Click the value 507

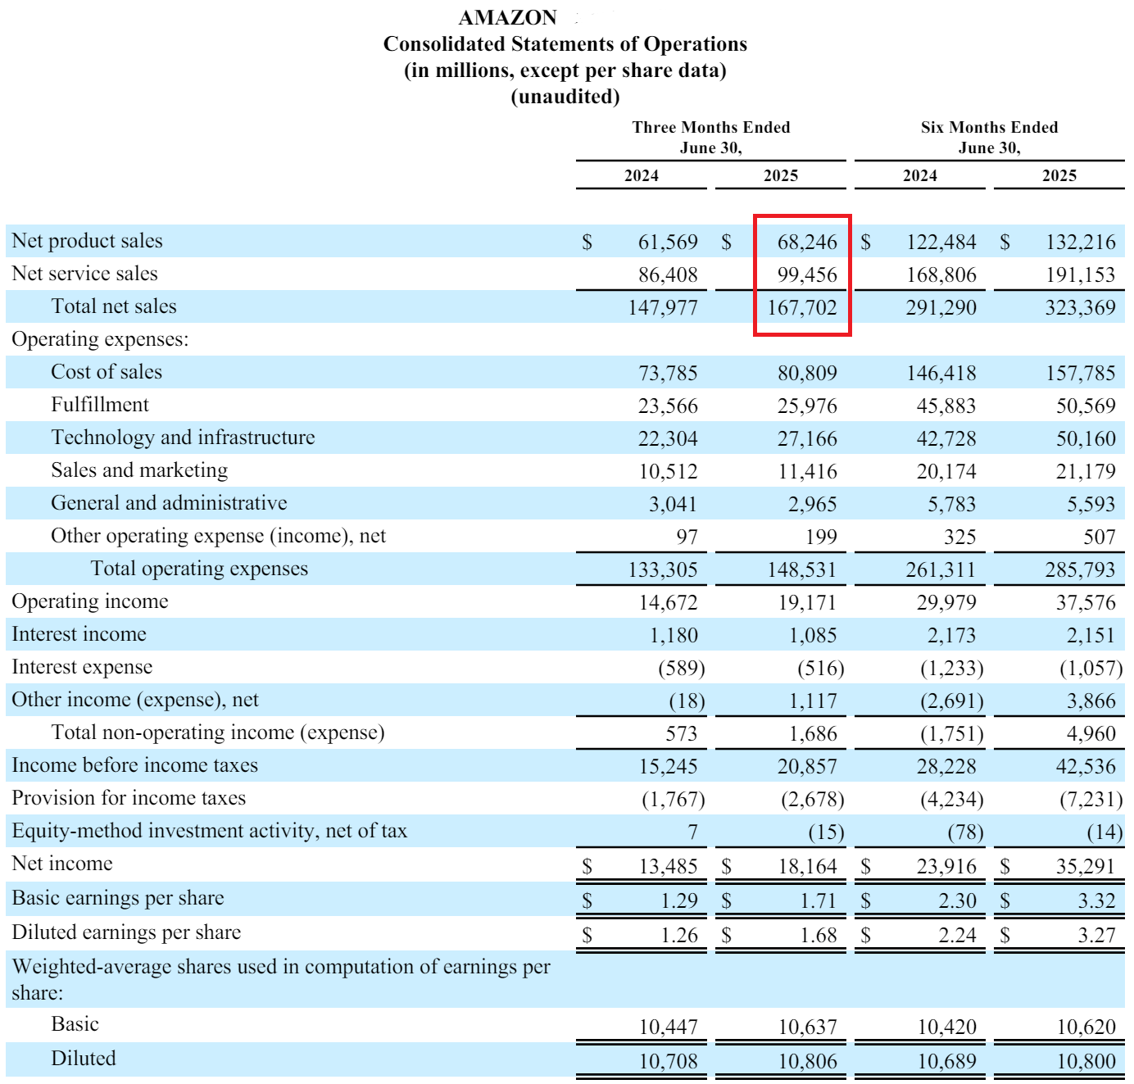tap(1100, 537)
